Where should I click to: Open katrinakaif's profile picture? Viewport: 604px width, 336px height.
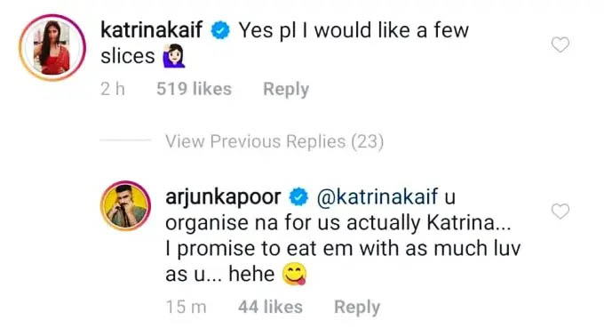(52, 48)
